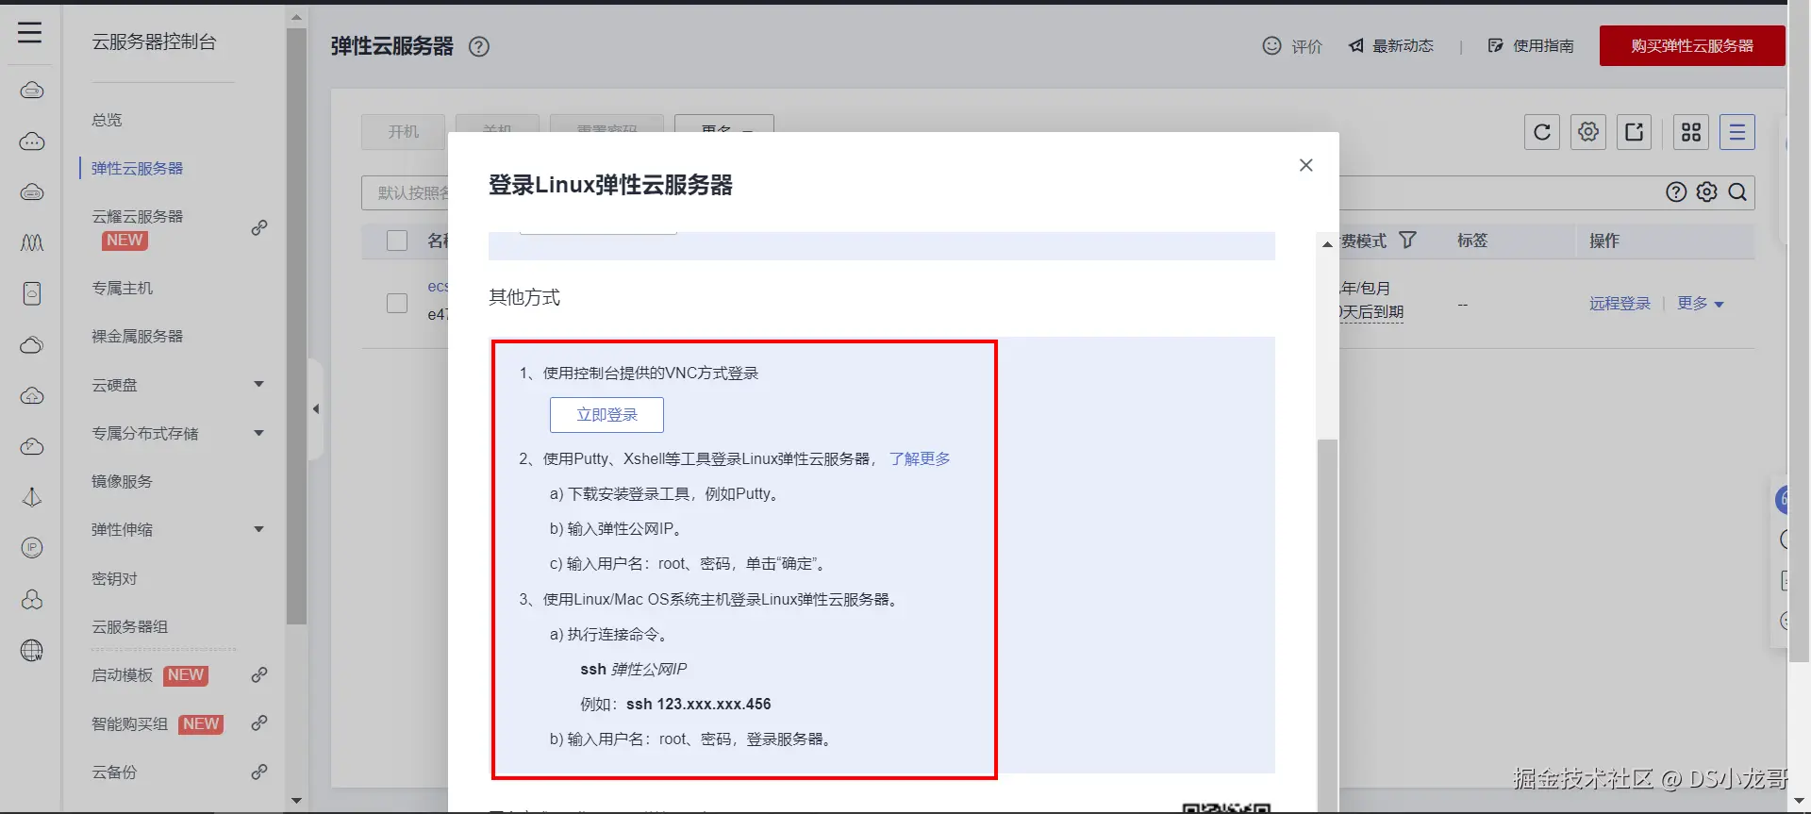
Task: Expand the 更多 dropdown in server row
Action: click(x=1701, y=304)
